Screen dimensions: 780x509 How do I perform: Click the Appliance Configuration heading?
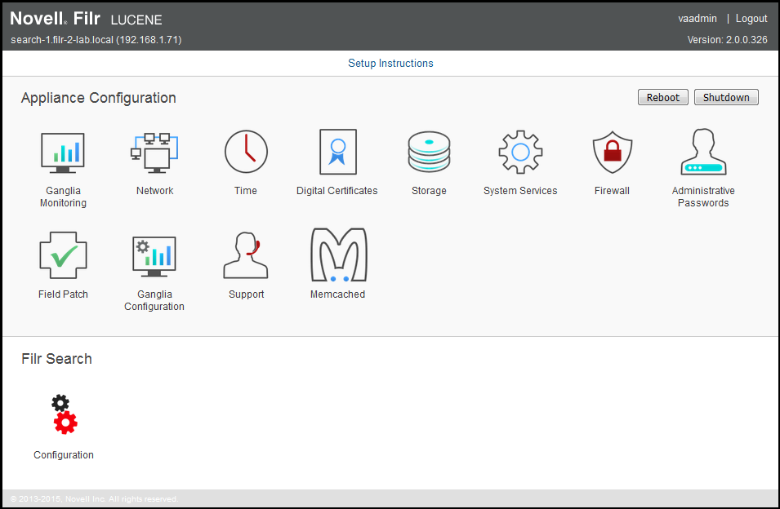[x=99, y=98]
